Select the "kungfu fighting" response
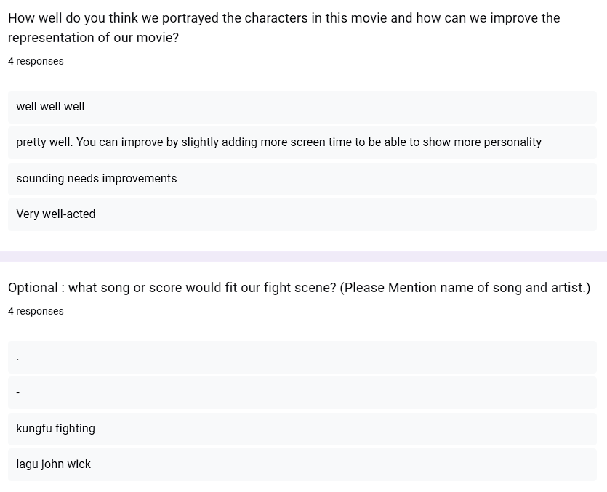Screen dimensions: 607x492 55,429
